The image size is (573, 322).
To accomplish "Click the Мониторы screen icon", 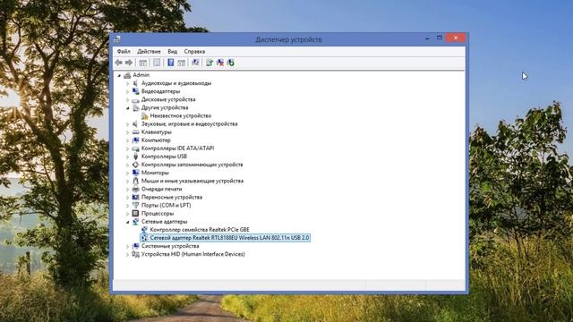I will 135,173.
